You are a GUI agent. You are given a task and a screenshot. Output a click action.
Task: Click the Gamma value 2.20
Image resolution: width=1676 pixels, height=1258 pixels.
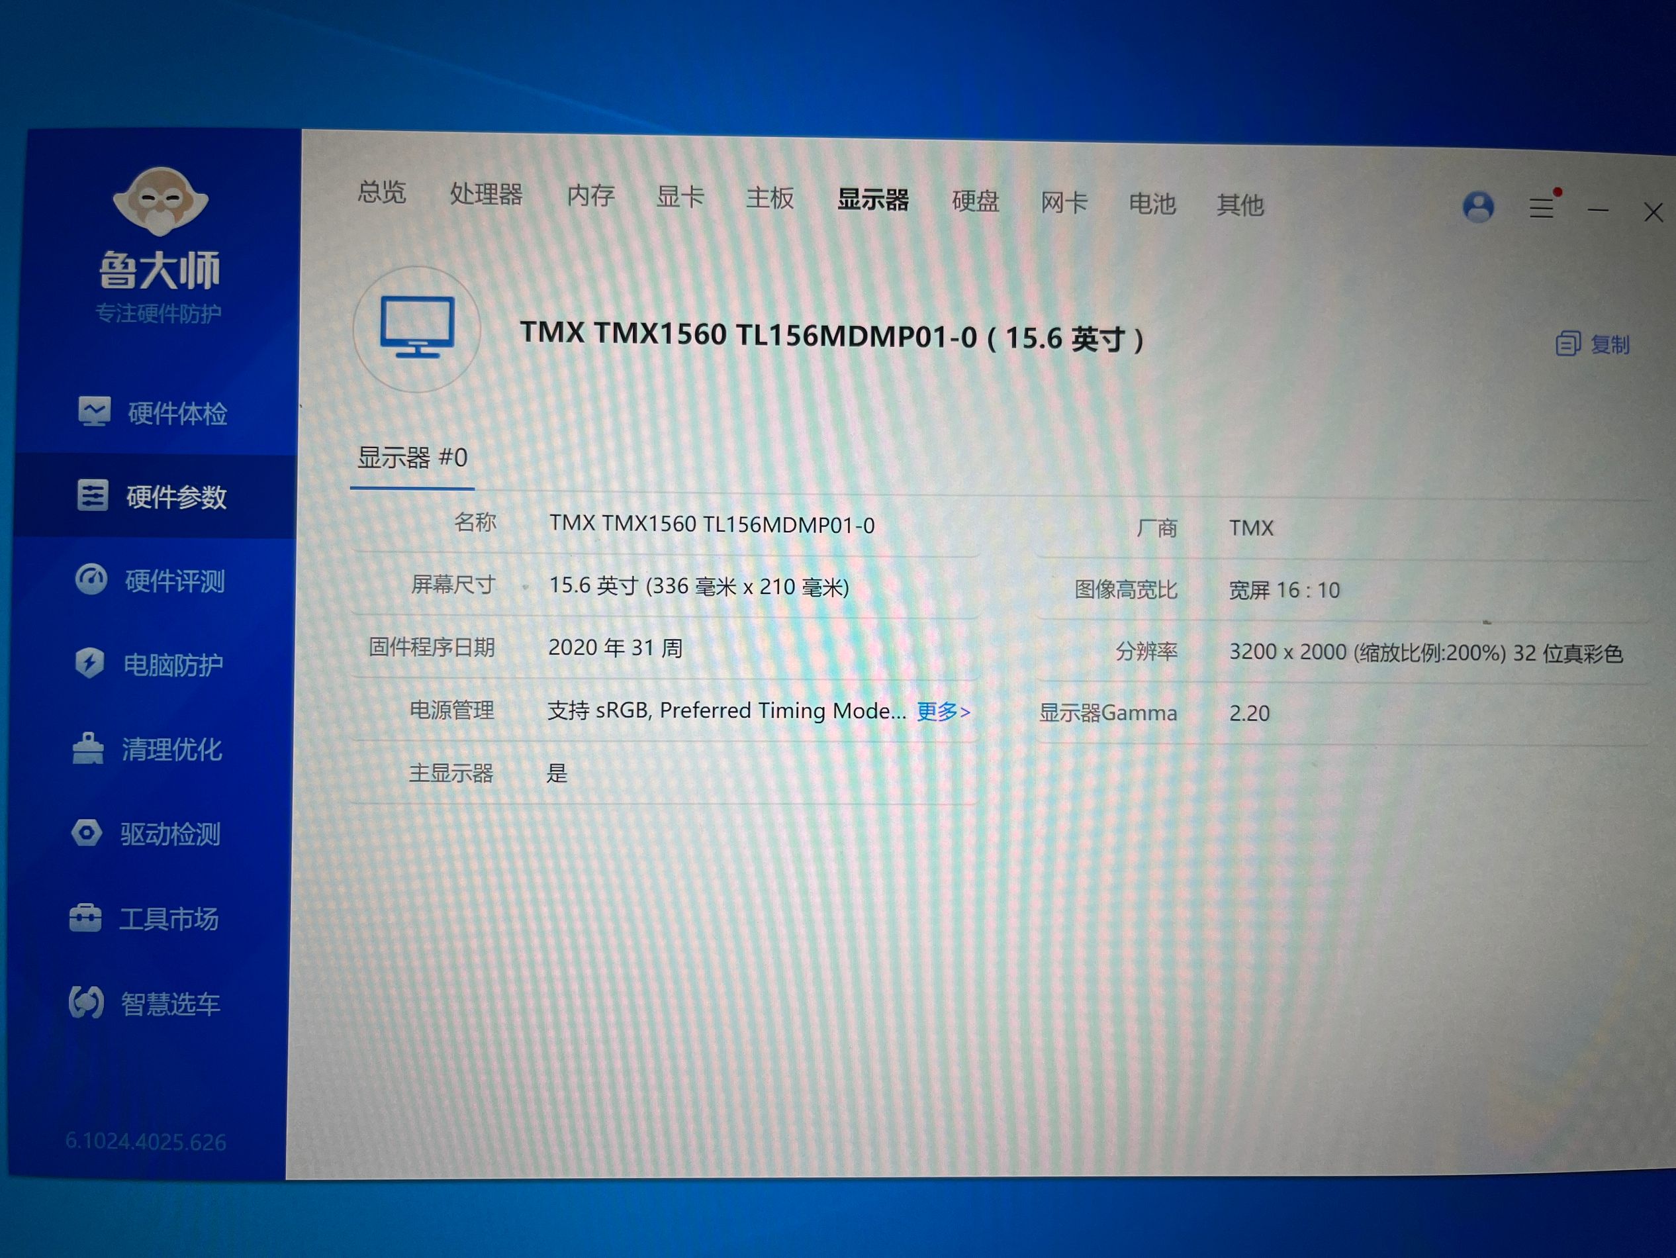coord(1250,714)
